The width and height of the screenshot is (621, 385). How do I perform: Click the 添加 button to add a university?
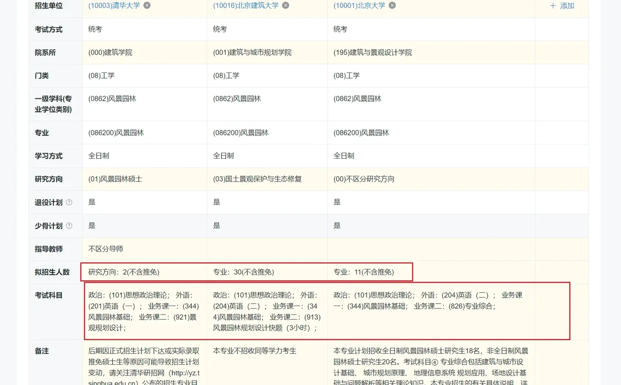pyautogui.click(x=566, y=6)
